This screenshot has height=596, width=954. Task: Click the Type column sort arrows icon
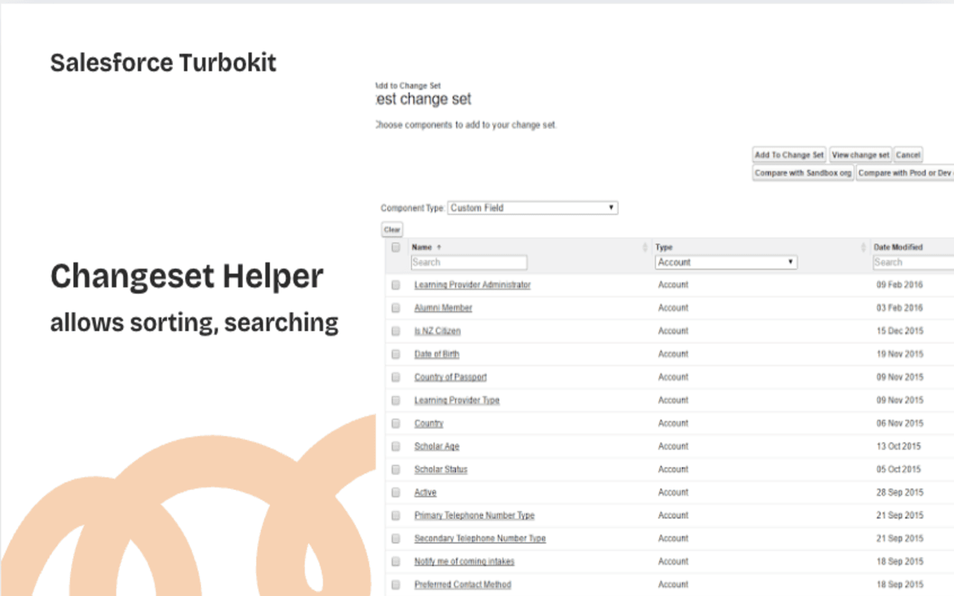(864, 247)
